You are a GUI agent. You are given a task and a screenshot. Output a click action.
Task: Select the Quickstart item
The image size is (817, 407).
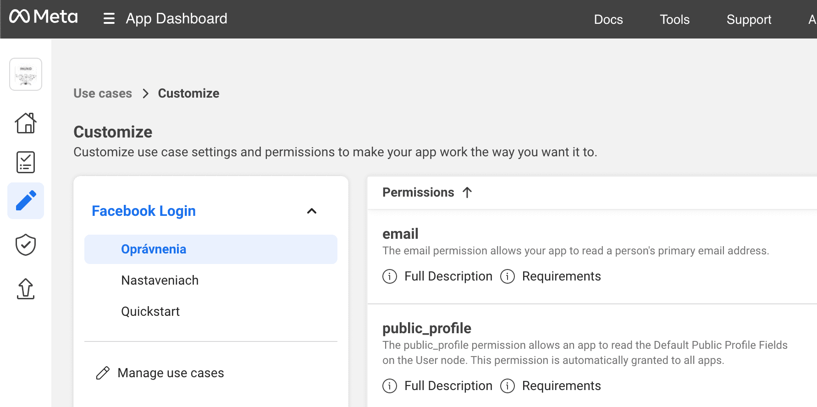point(150,312)
